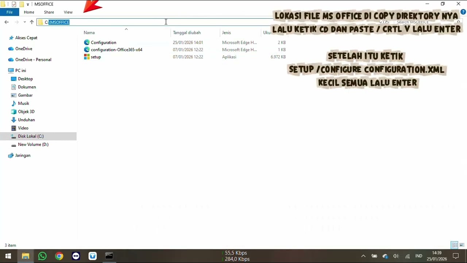Screen dimensions: 467x263
Task: Open the Windows Start menu
Action: (8, 256)
